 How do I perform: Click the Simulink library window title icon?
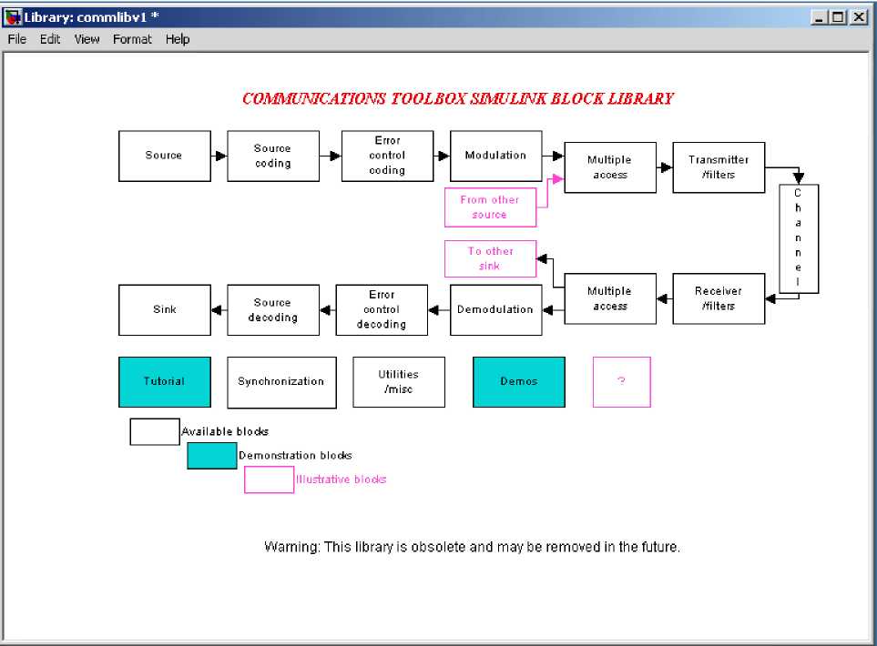(x=13, y=16)
